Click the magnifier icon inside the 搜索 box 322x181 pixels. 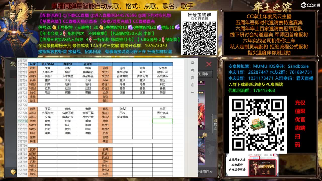point(199,74)
